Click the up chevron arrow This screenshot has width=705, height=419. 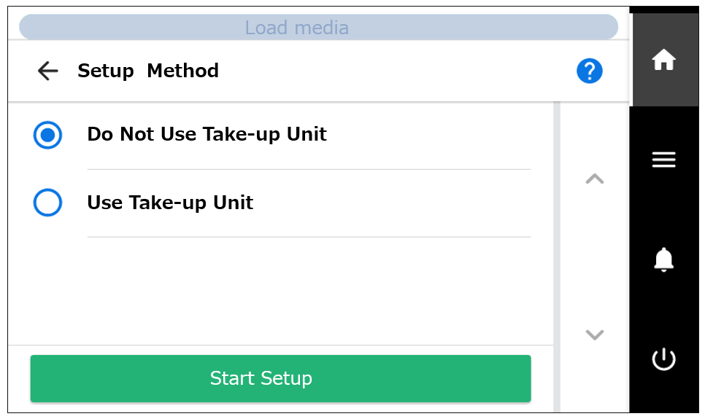(594, 179)
